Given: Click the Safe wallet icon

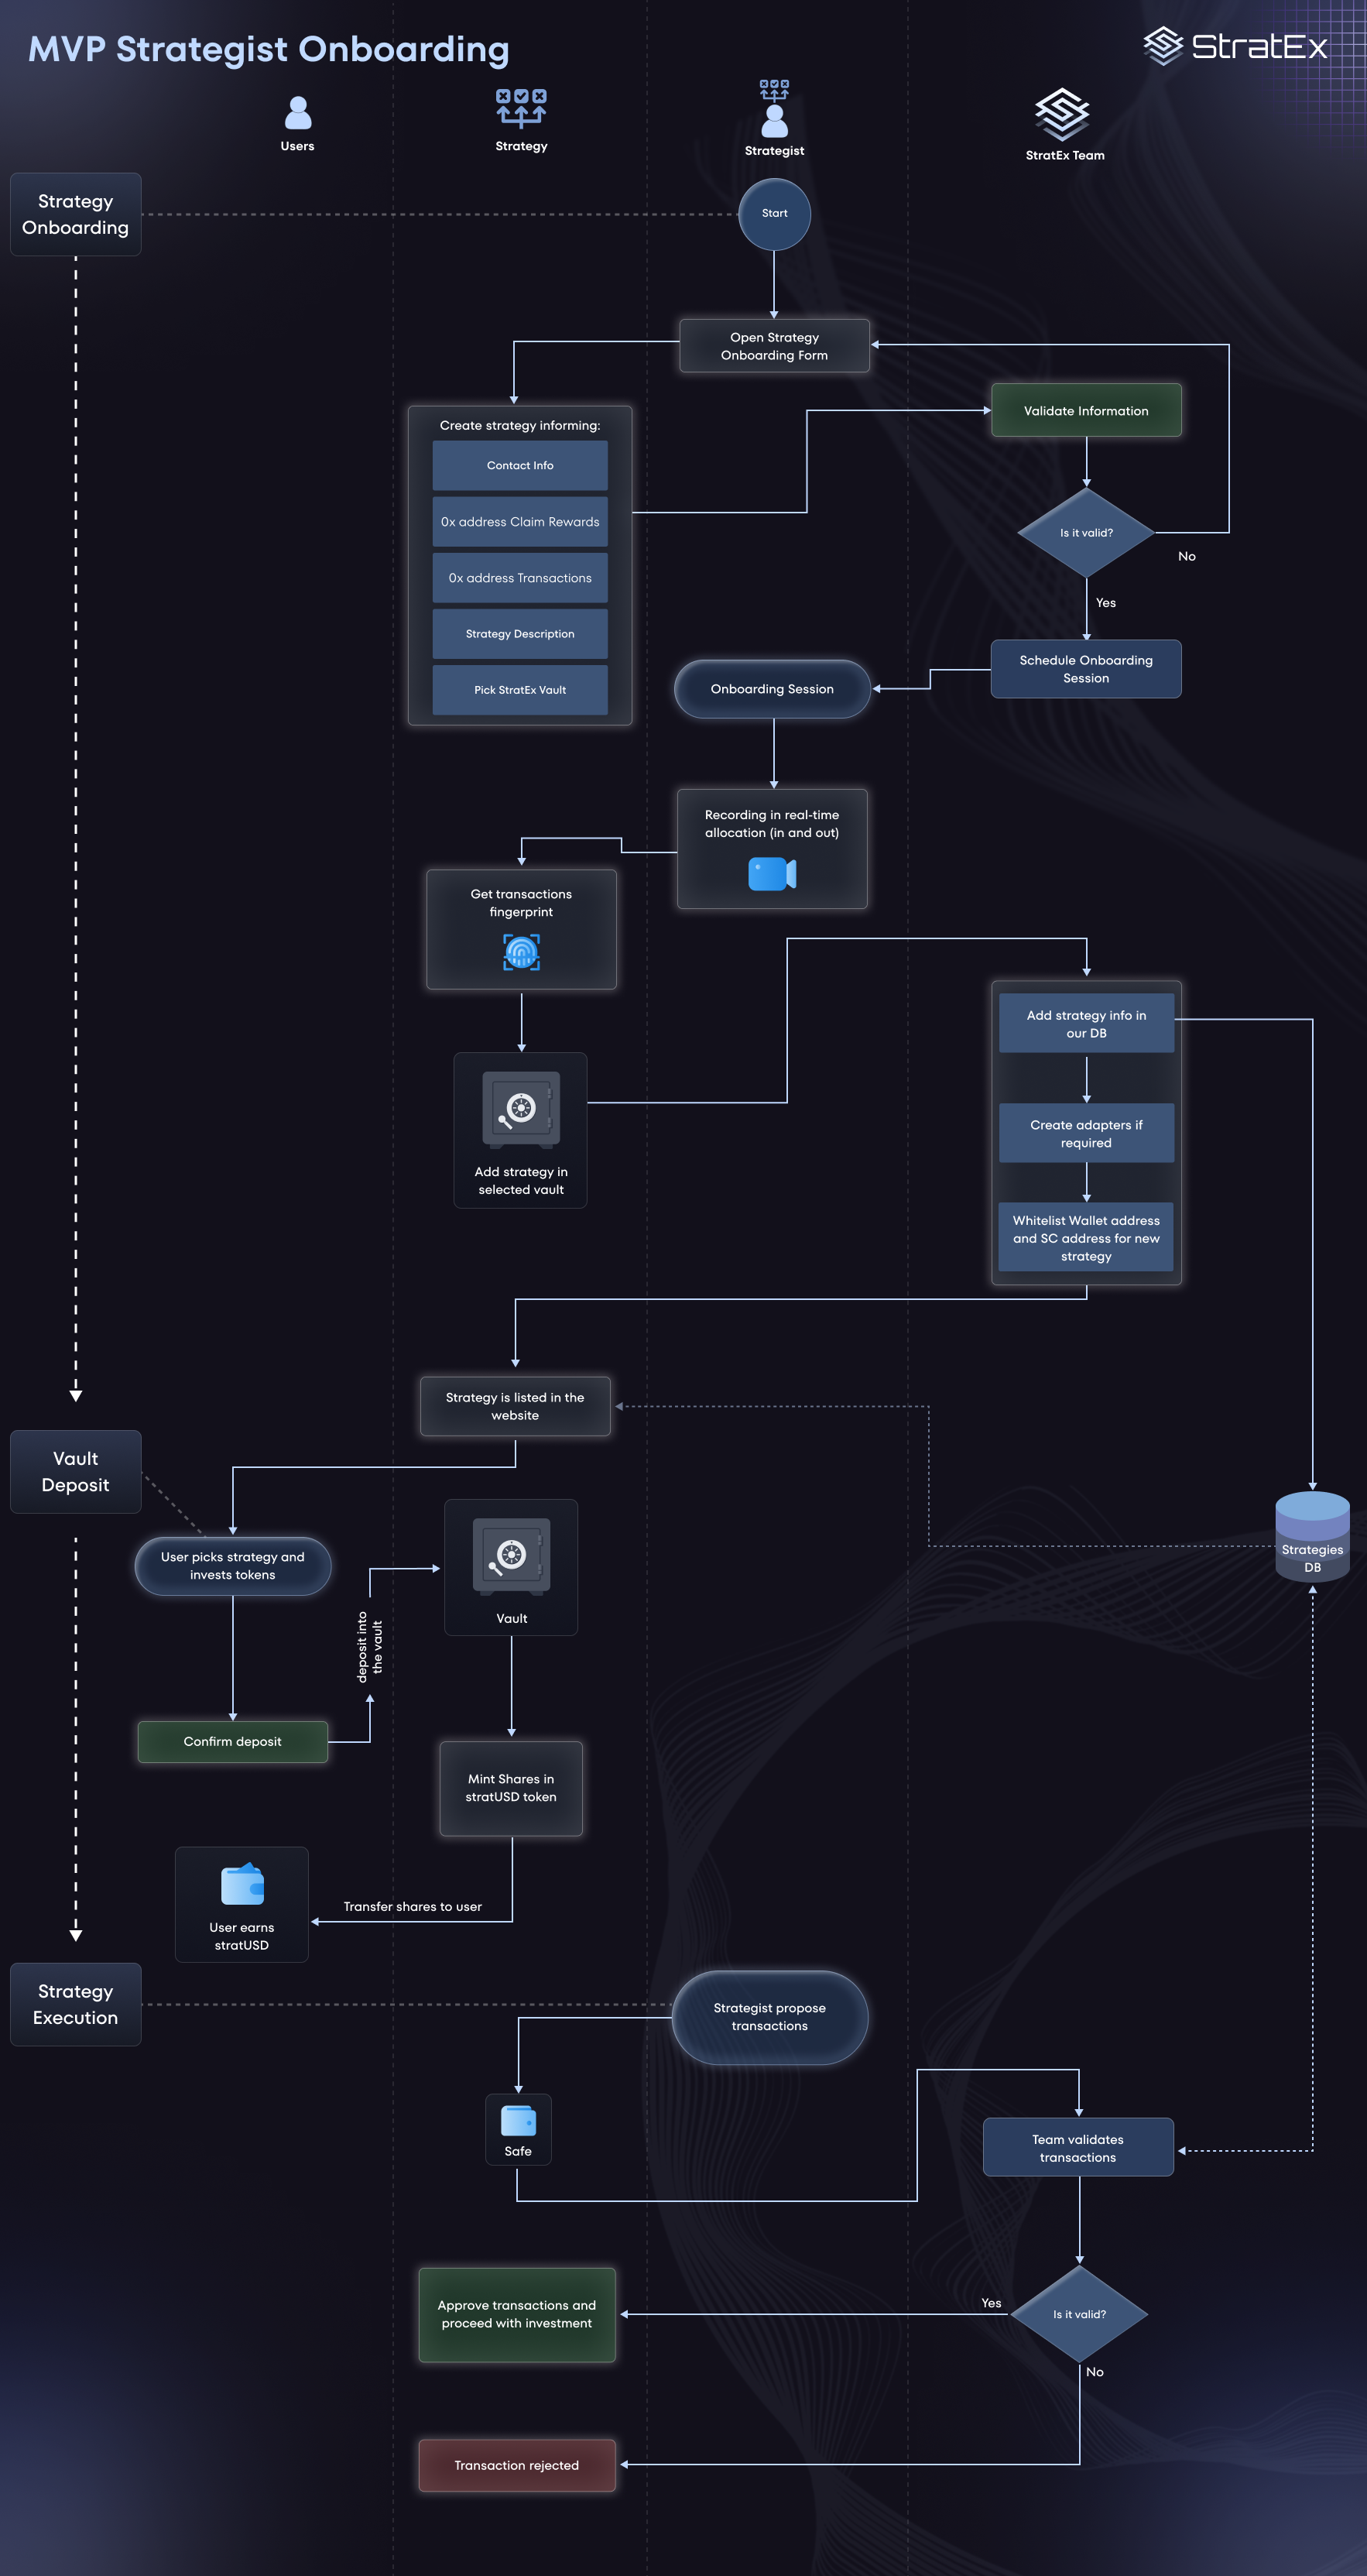Looking at the screenshot, I should 518,2120.
